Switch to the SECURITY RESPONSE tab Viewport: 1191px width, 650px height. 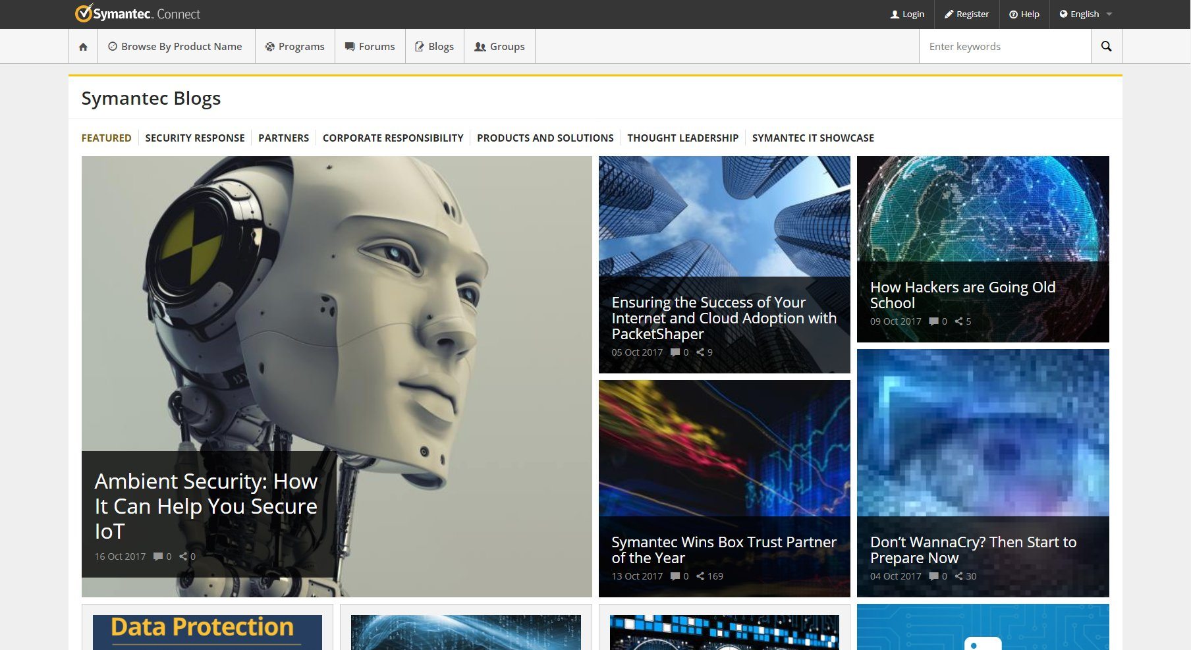[x=195, y=138]
